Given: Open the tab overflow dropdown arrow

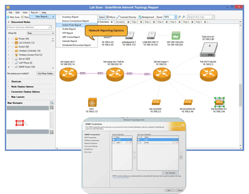Looking at the screenshot, I should 240,22.
